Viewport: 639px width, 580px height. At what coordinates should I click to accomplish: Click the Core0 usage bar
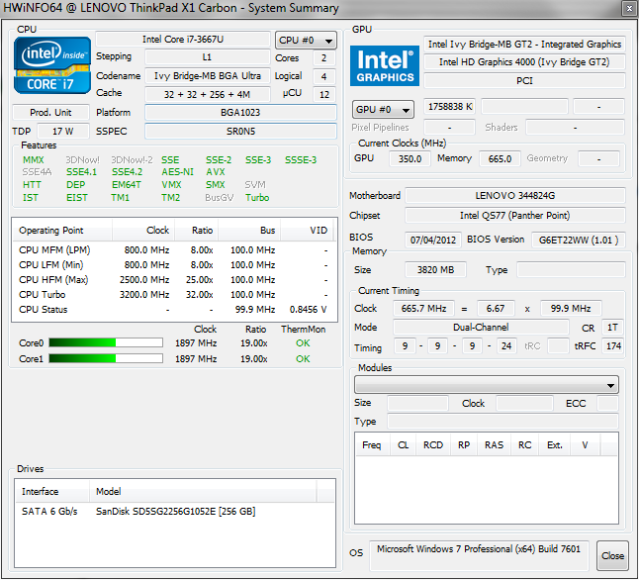coord(105,343)
